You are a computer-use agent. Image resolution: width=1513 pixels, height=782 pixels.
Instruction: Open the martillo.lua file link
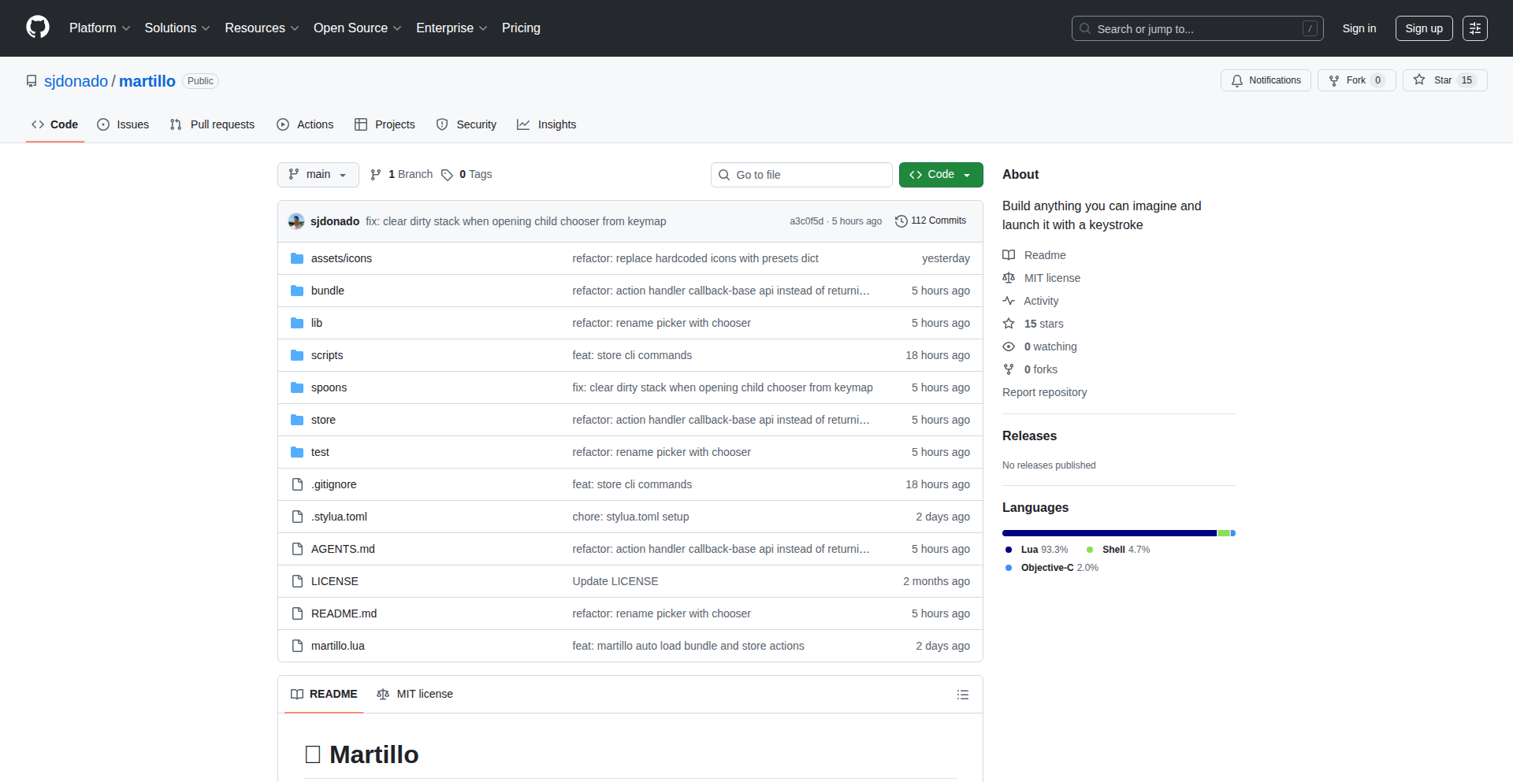pos(337,646)
